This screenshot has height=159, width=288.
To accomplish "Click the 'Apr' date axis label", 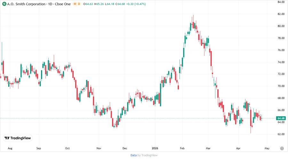I will click(238, 148).
